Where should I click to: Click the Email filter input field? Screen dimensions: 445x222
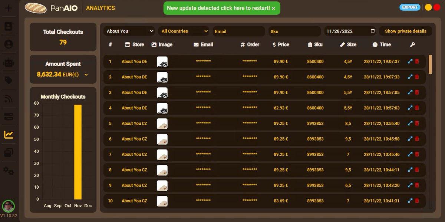coord(239,31)
